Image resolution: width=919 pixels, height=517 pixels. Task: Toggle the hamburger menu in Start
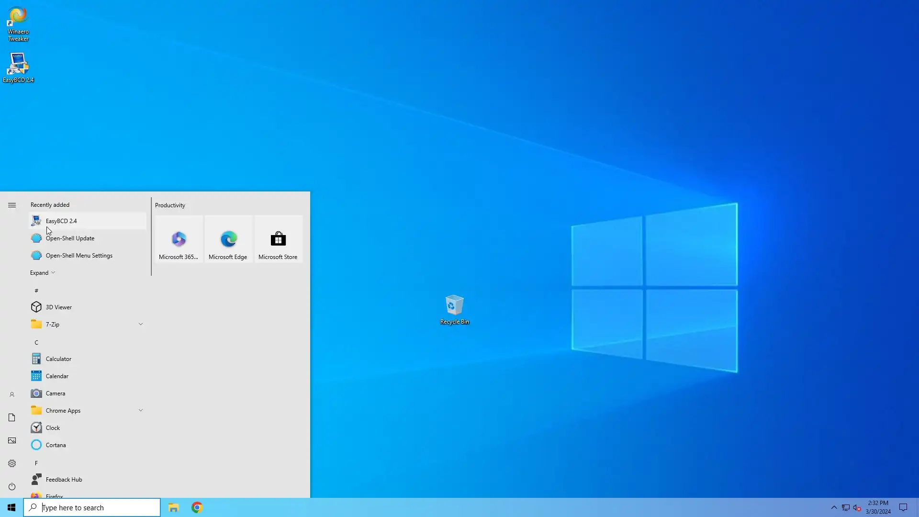[12, 205]
